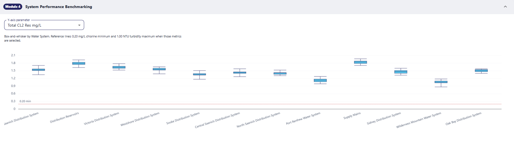Select the Oak Bay Distribution System box plot
The height and width of the screenshot is (148, 514).
481,71
